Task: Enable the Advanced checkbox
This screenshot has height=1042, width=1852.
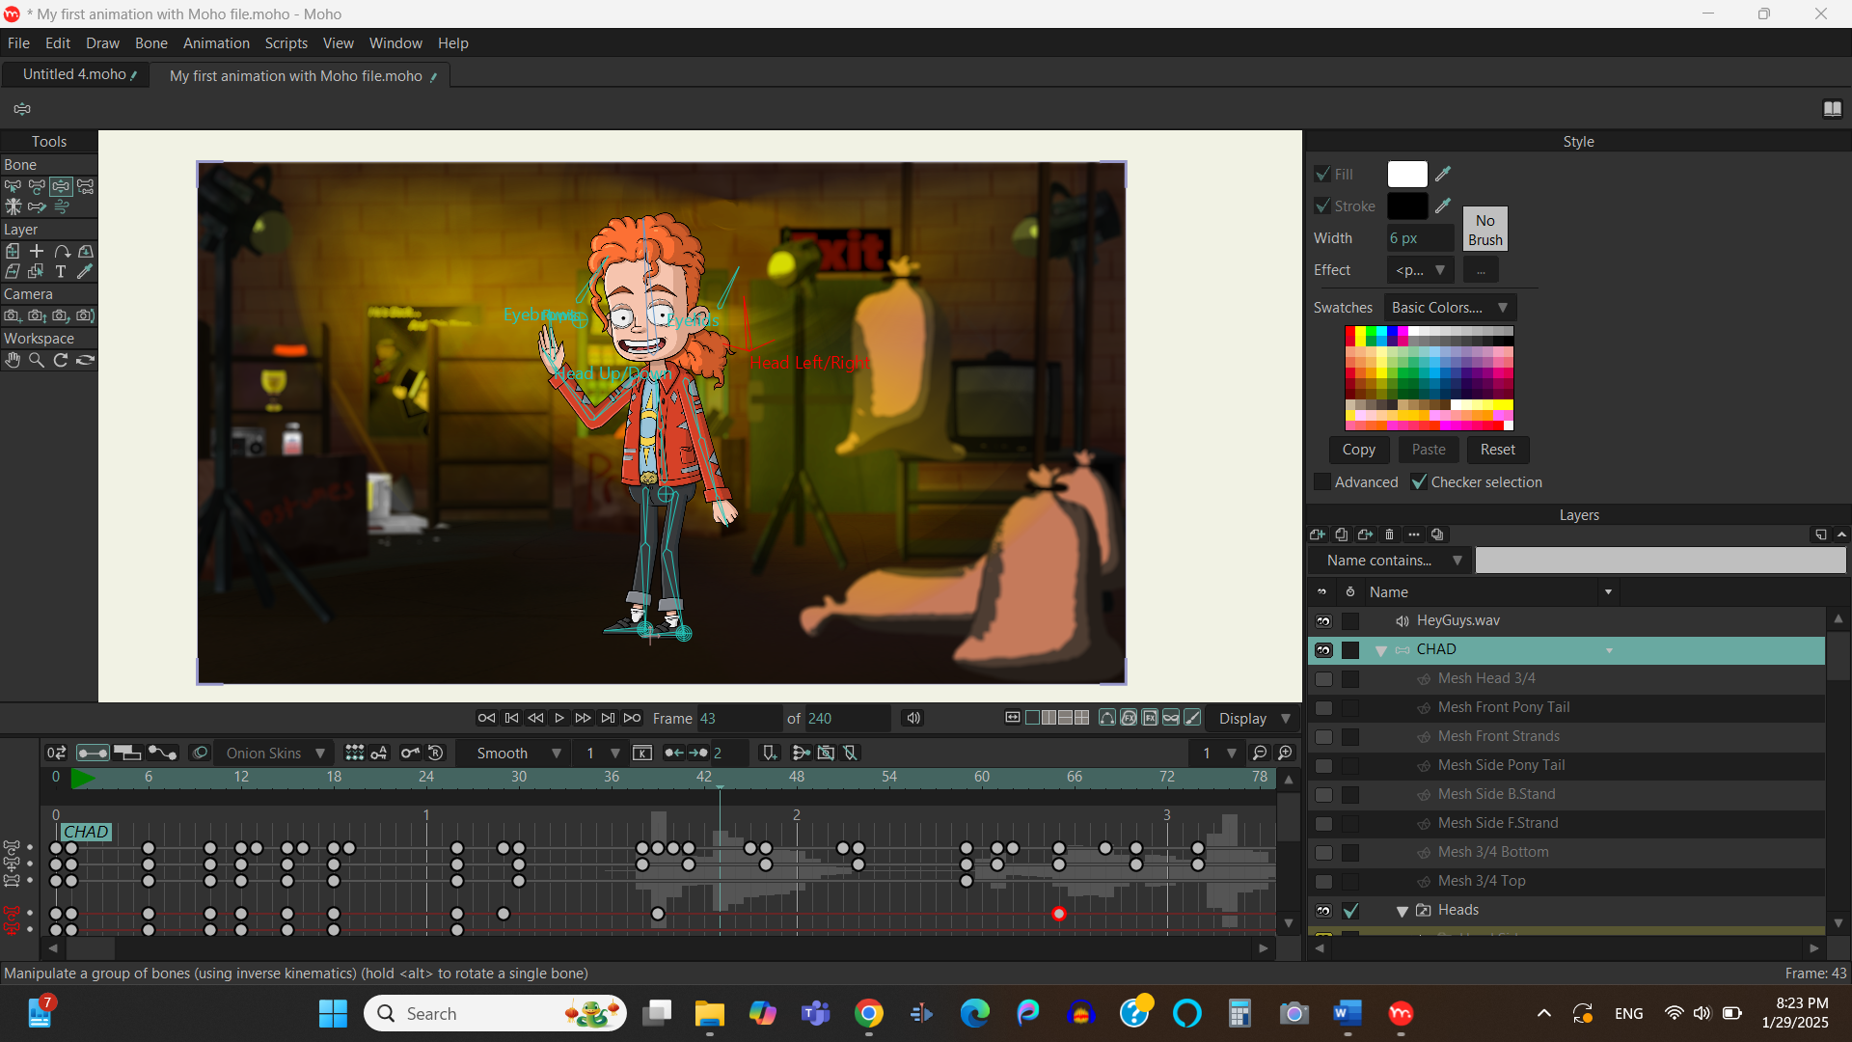Action: 1322,481
